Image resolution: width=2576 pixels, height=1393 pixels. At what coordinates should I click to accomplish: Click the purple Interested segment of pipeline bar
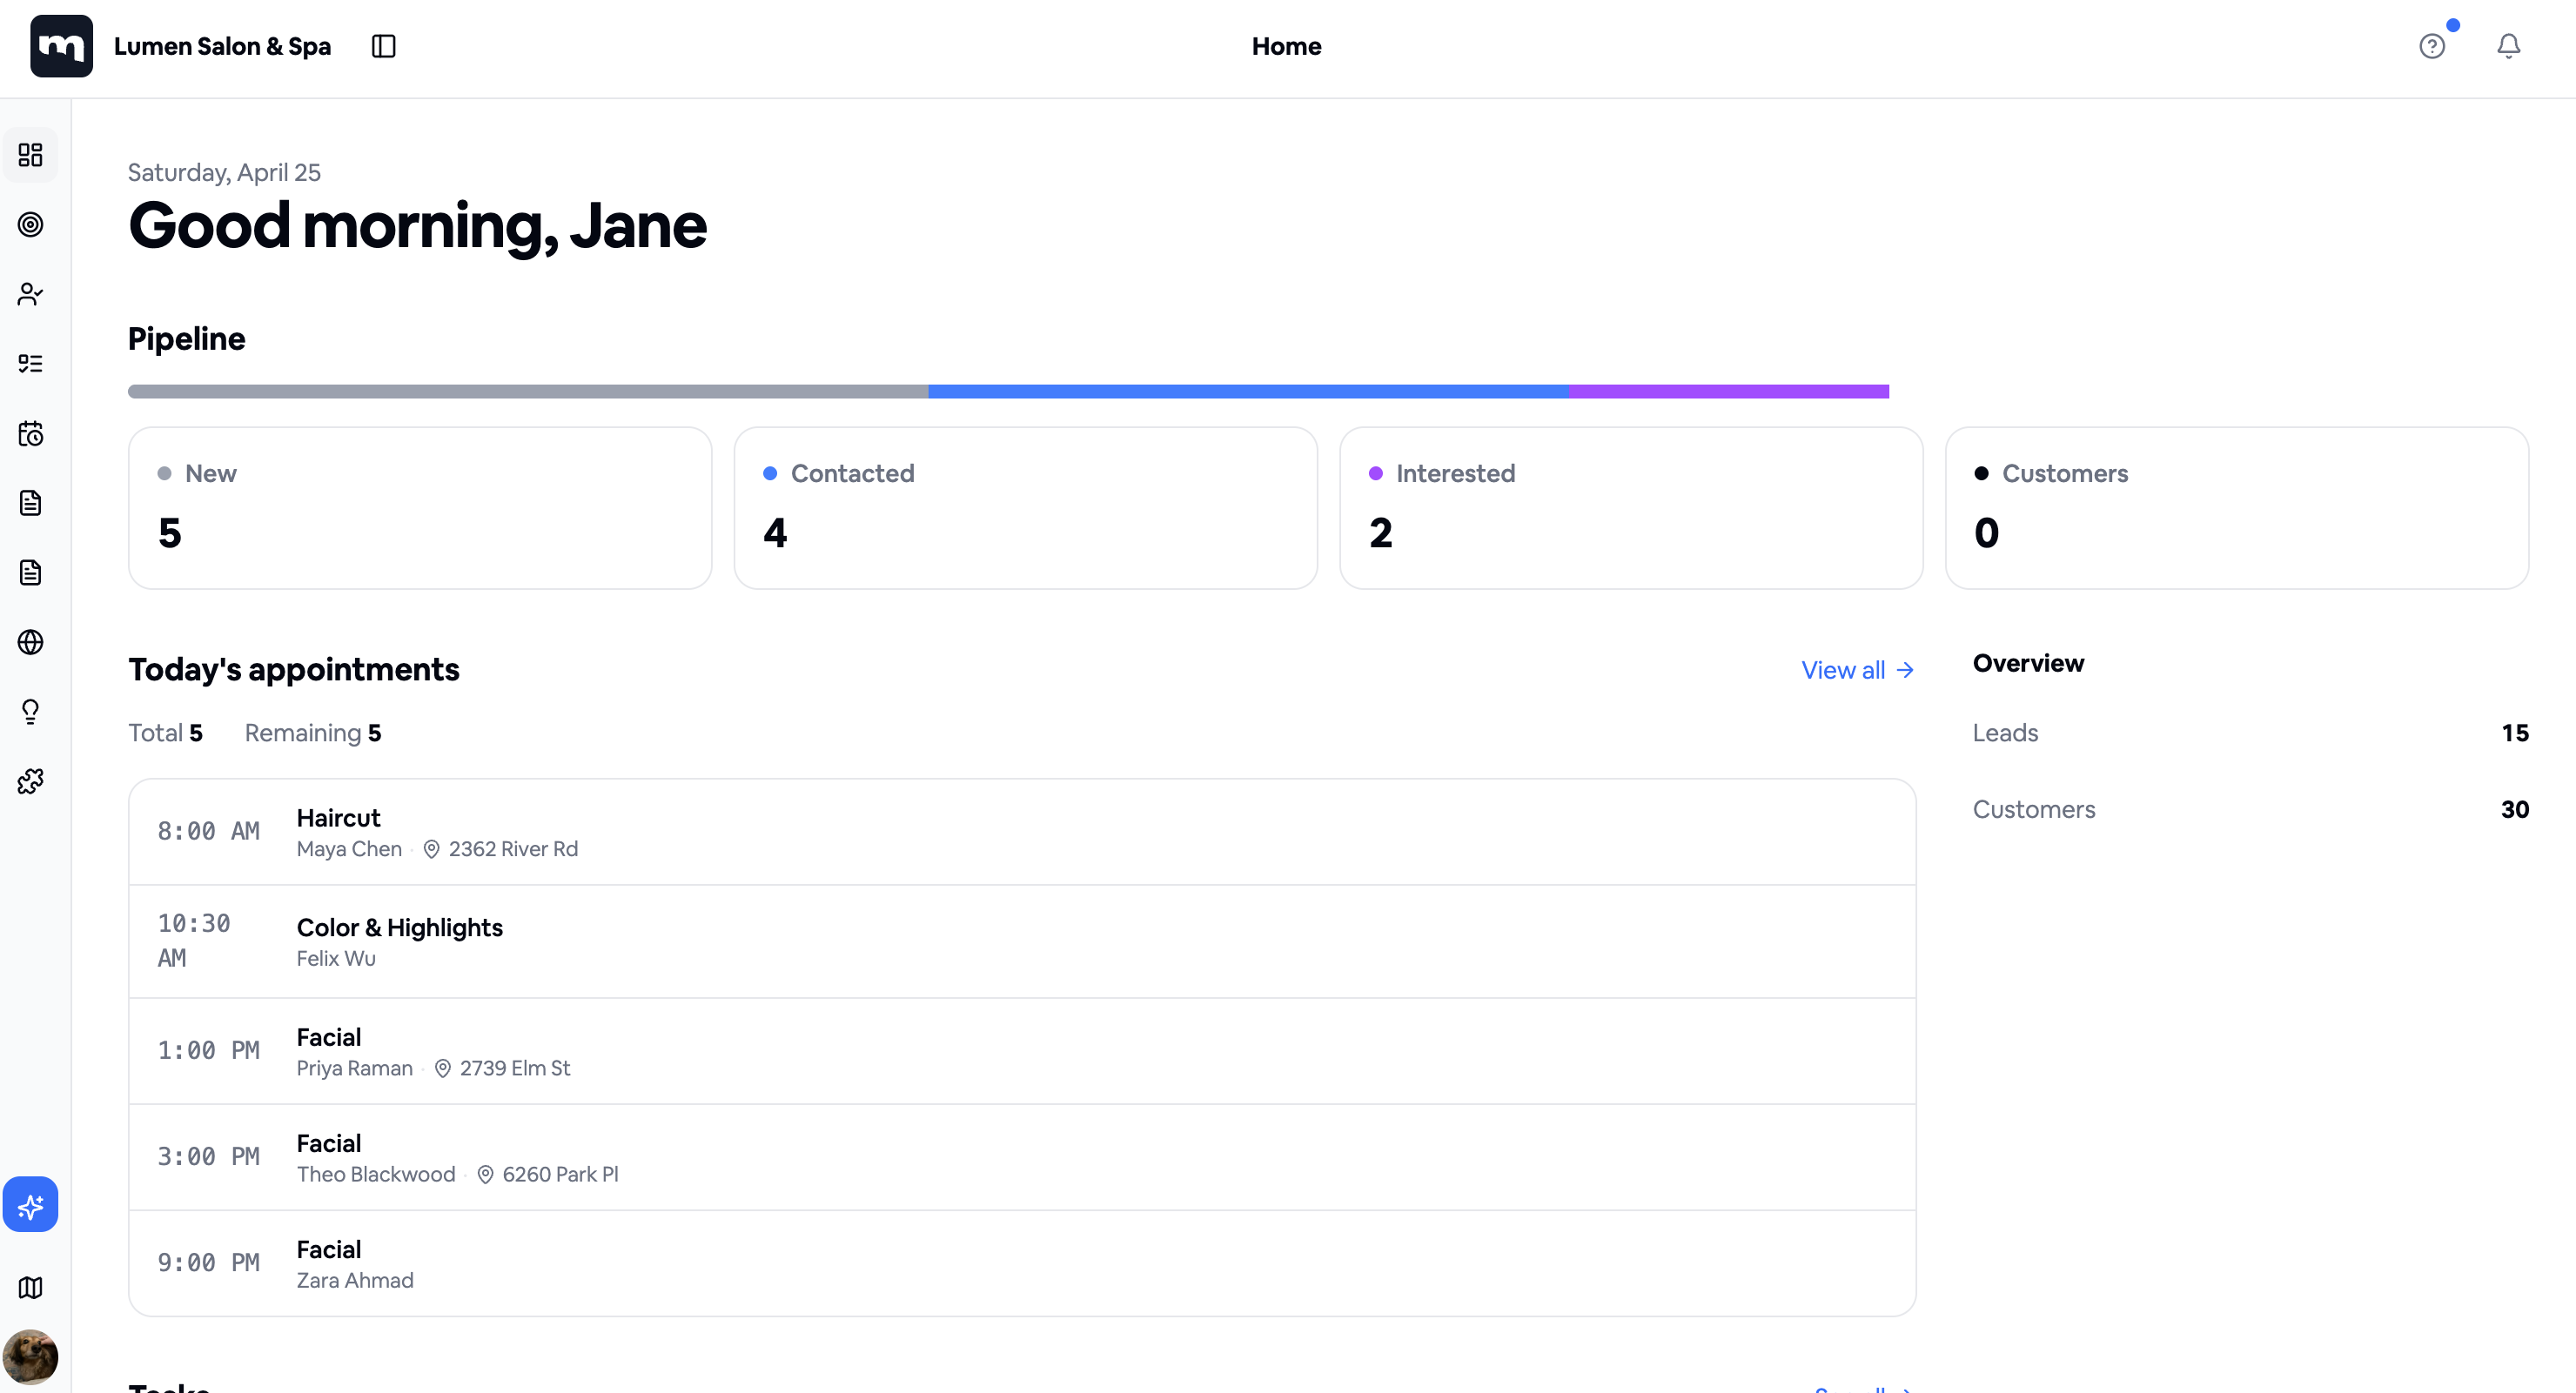[1729, 392]
